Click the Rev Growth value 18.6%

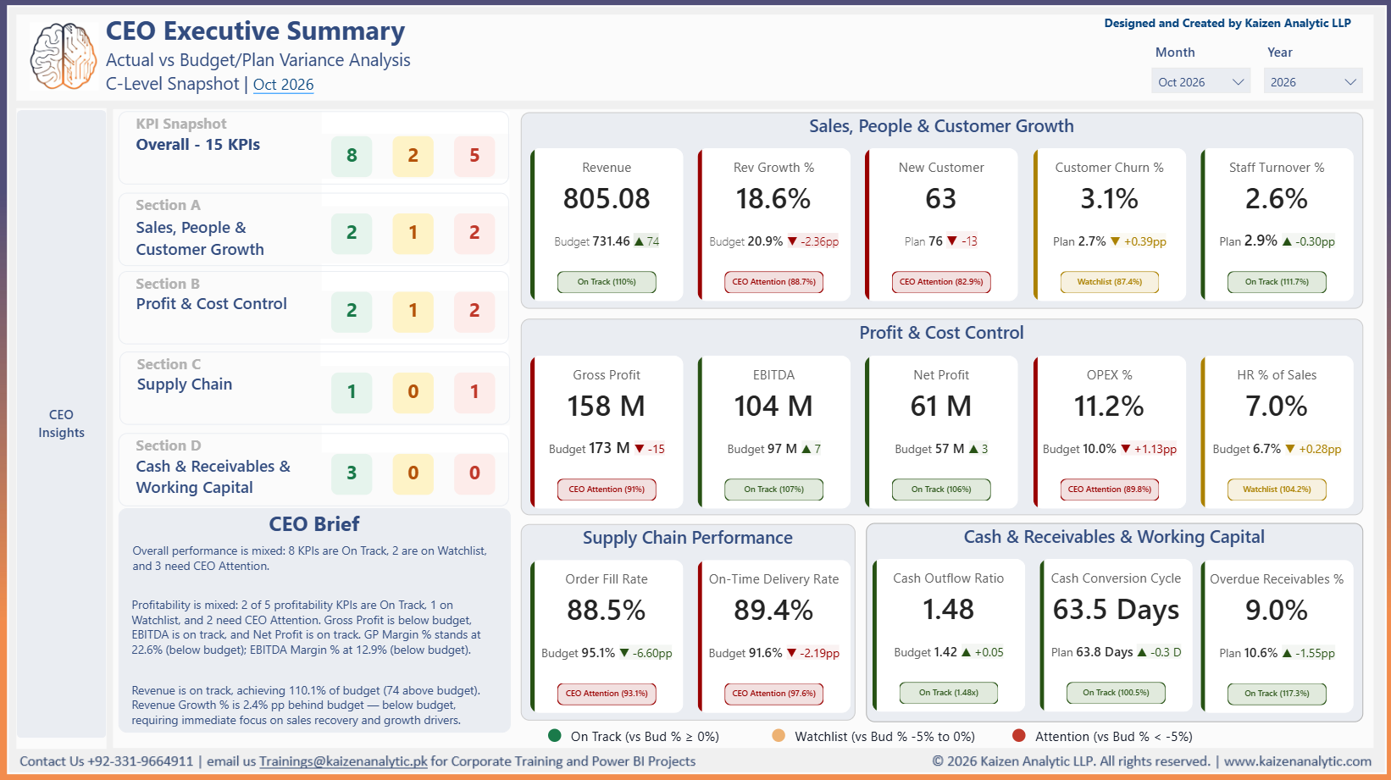(x=773, y=199)
